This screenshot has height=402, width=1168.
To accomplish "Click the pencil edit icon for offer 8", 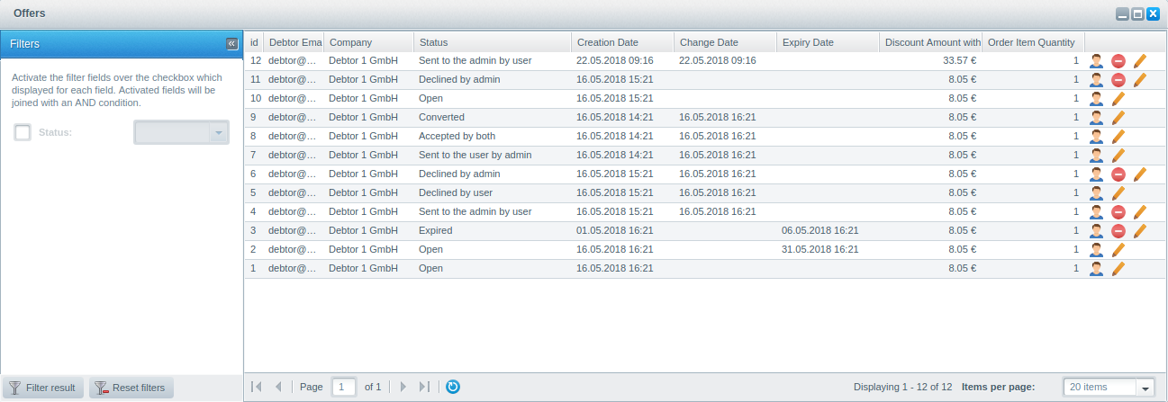I will 1118,137.
